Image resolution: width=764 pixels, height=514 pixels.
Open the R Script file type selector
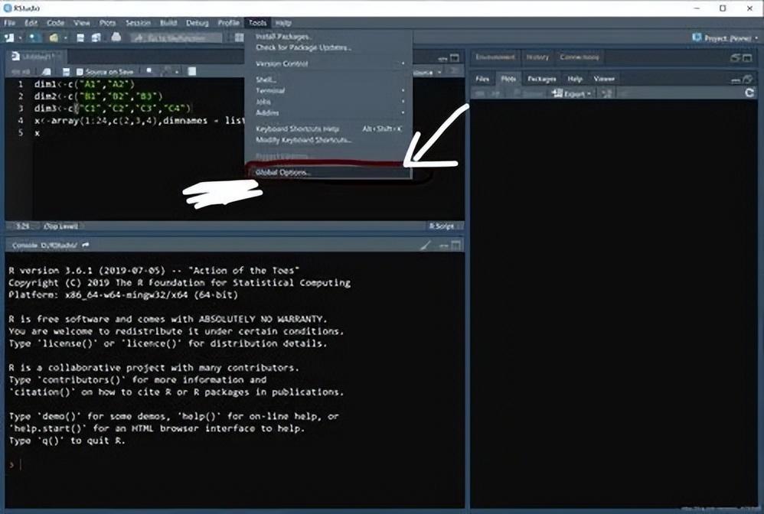coord(442,226)
